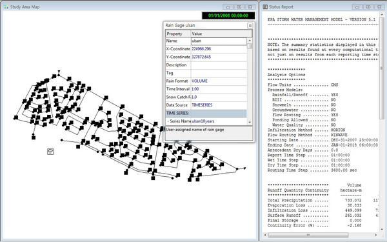The width and height of the screenshot is (387, 242).
Task: Click the Status Report window icon
Action: (265, 6)
